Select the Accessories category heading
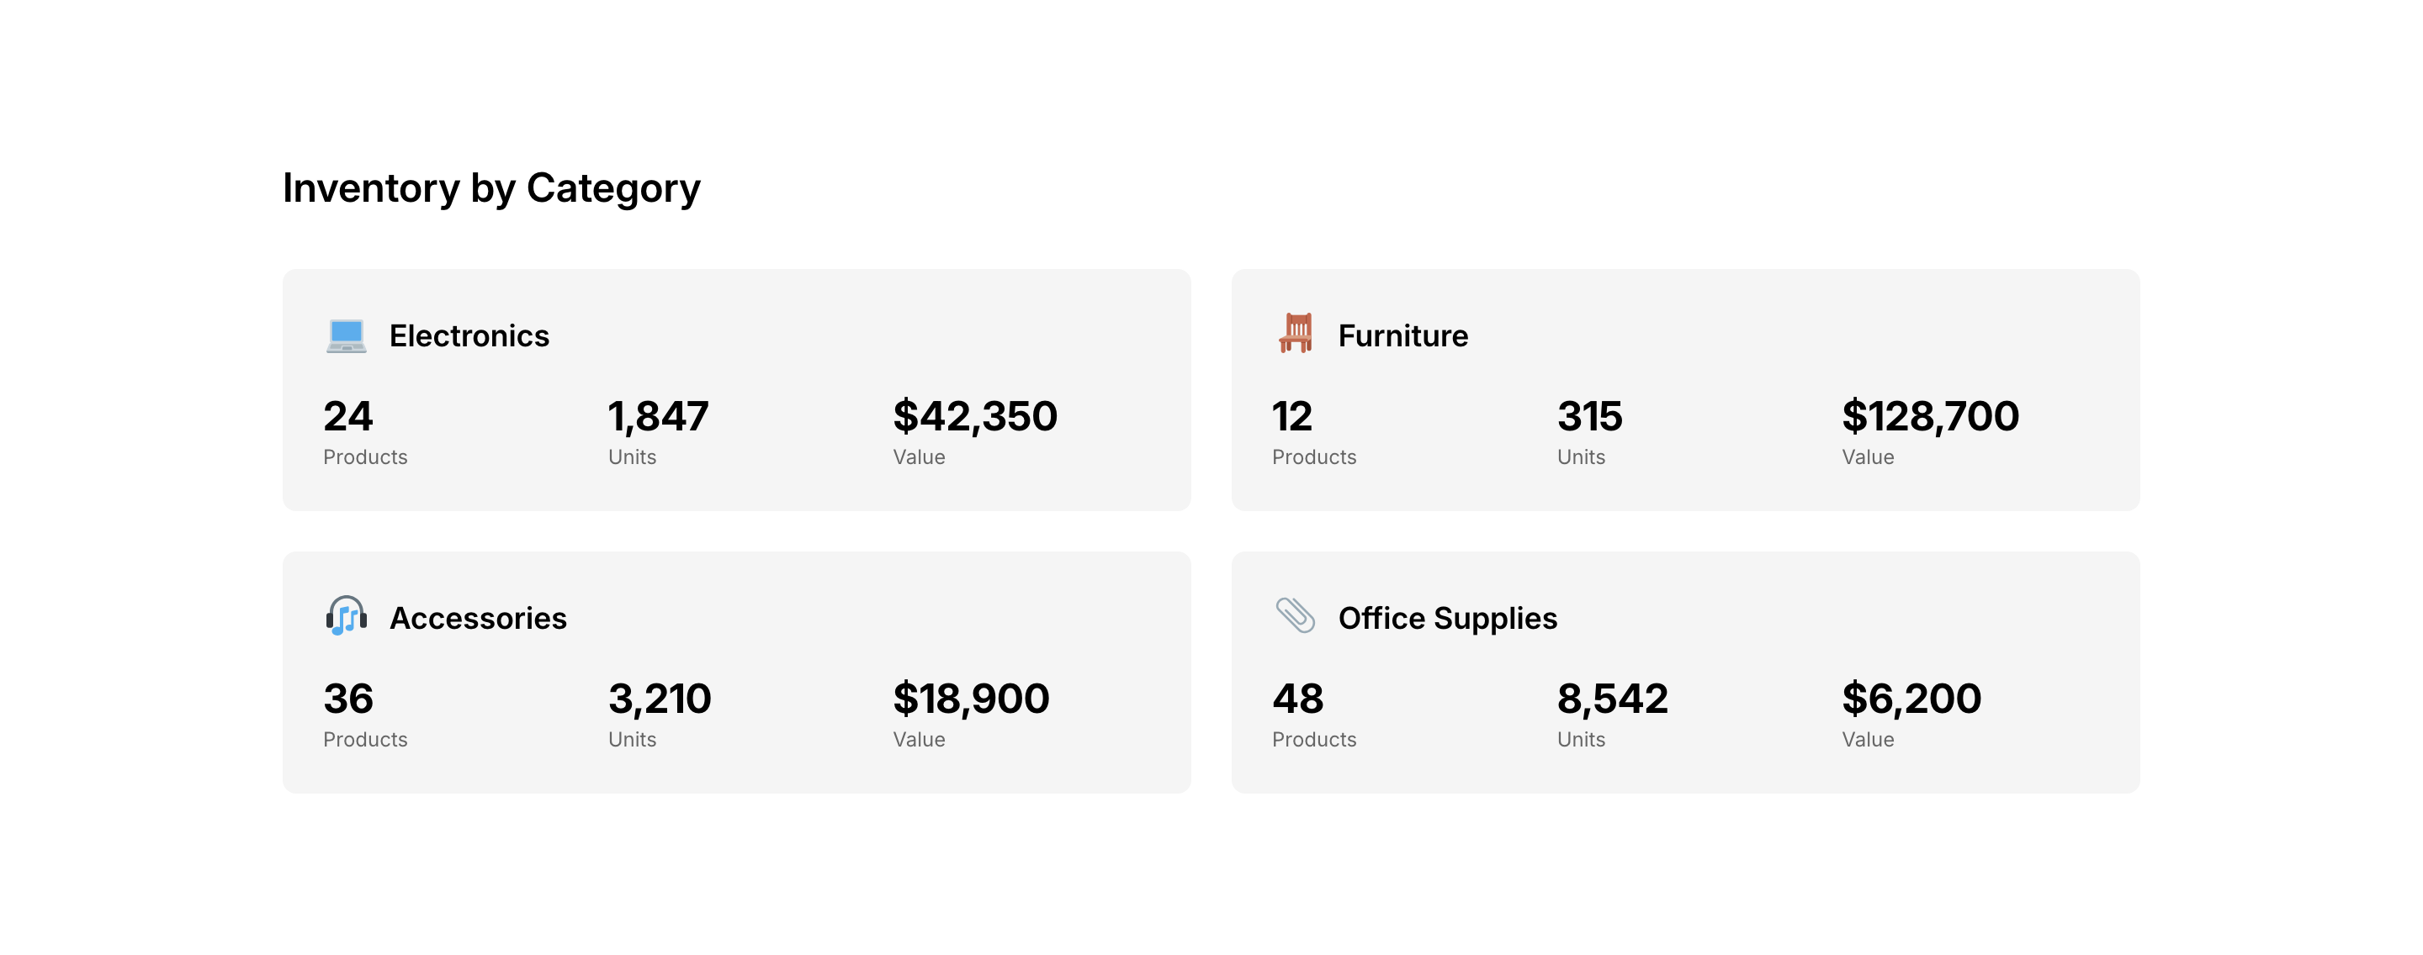2423x955 pixels. click(478, 618)
